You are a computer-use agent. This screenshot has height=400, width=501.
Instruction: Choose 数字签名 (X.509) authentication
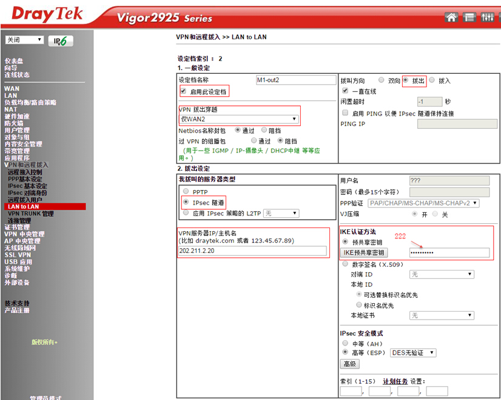pyautogui.click(x=345, y=264)
